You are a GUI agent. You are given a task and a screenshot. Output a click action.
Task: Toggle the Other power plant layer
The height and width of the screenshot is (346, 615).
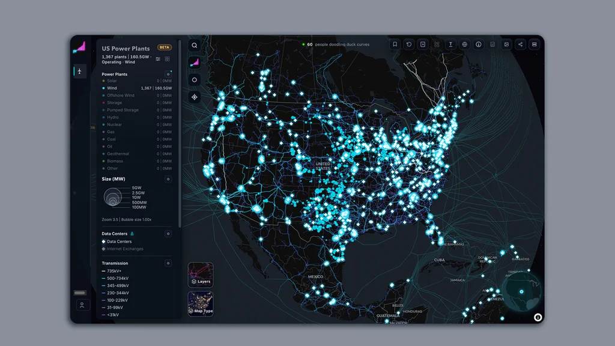coord(137,168)
